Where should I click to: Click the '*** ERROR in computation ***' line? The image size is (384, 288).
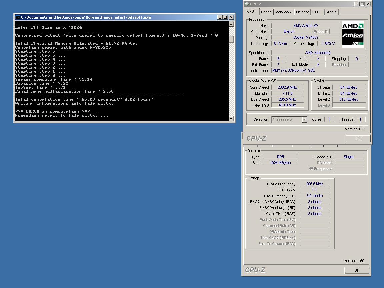(52, 111)
